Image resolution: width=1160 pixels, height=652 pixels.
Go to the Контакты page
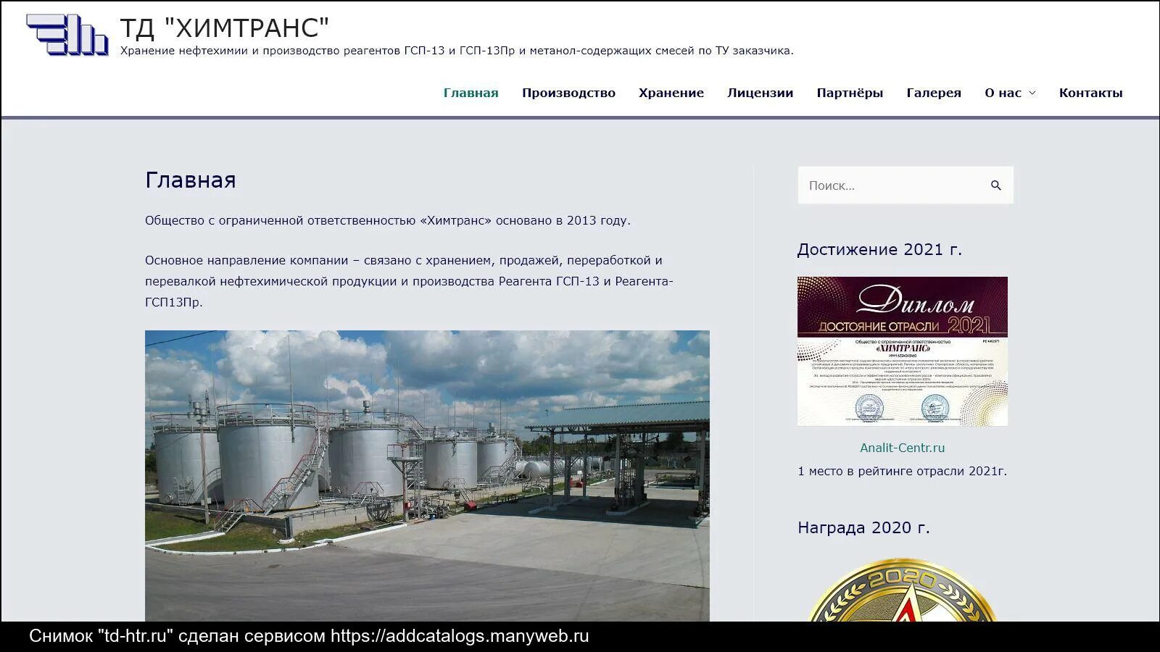pyautogui.click(x=1090, y=93)
